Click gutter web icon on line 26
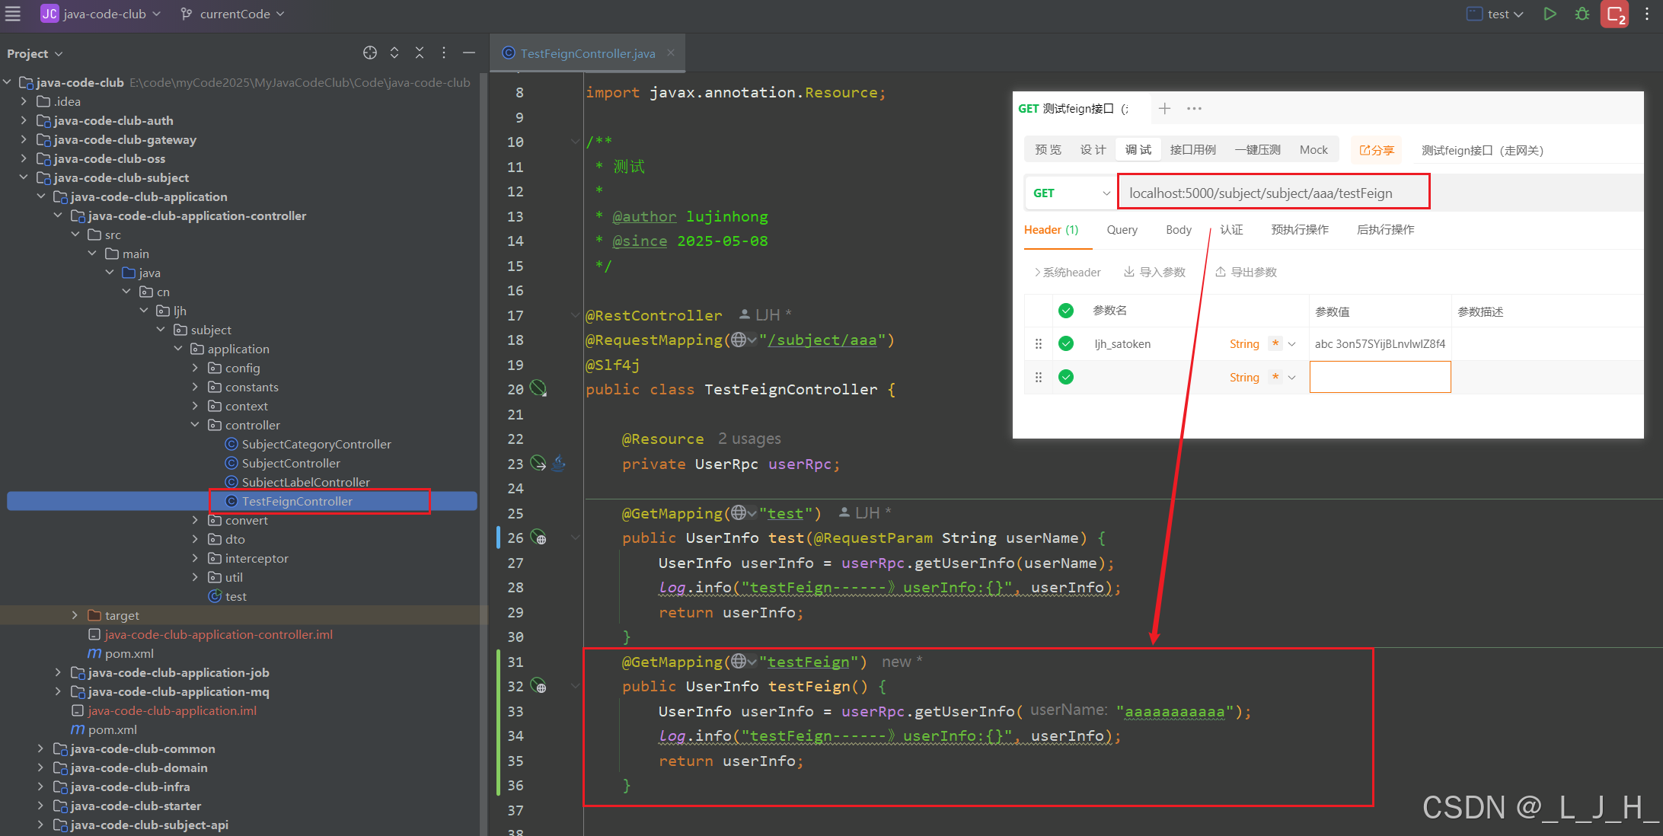Viewport: 1663px width, 836px height. [x=539, y=538]
